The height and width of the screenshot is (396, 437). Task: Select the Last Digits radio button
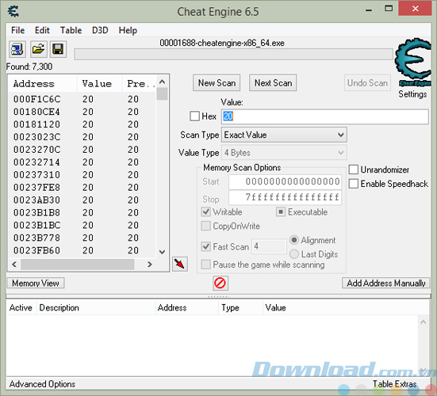point(294,254)
